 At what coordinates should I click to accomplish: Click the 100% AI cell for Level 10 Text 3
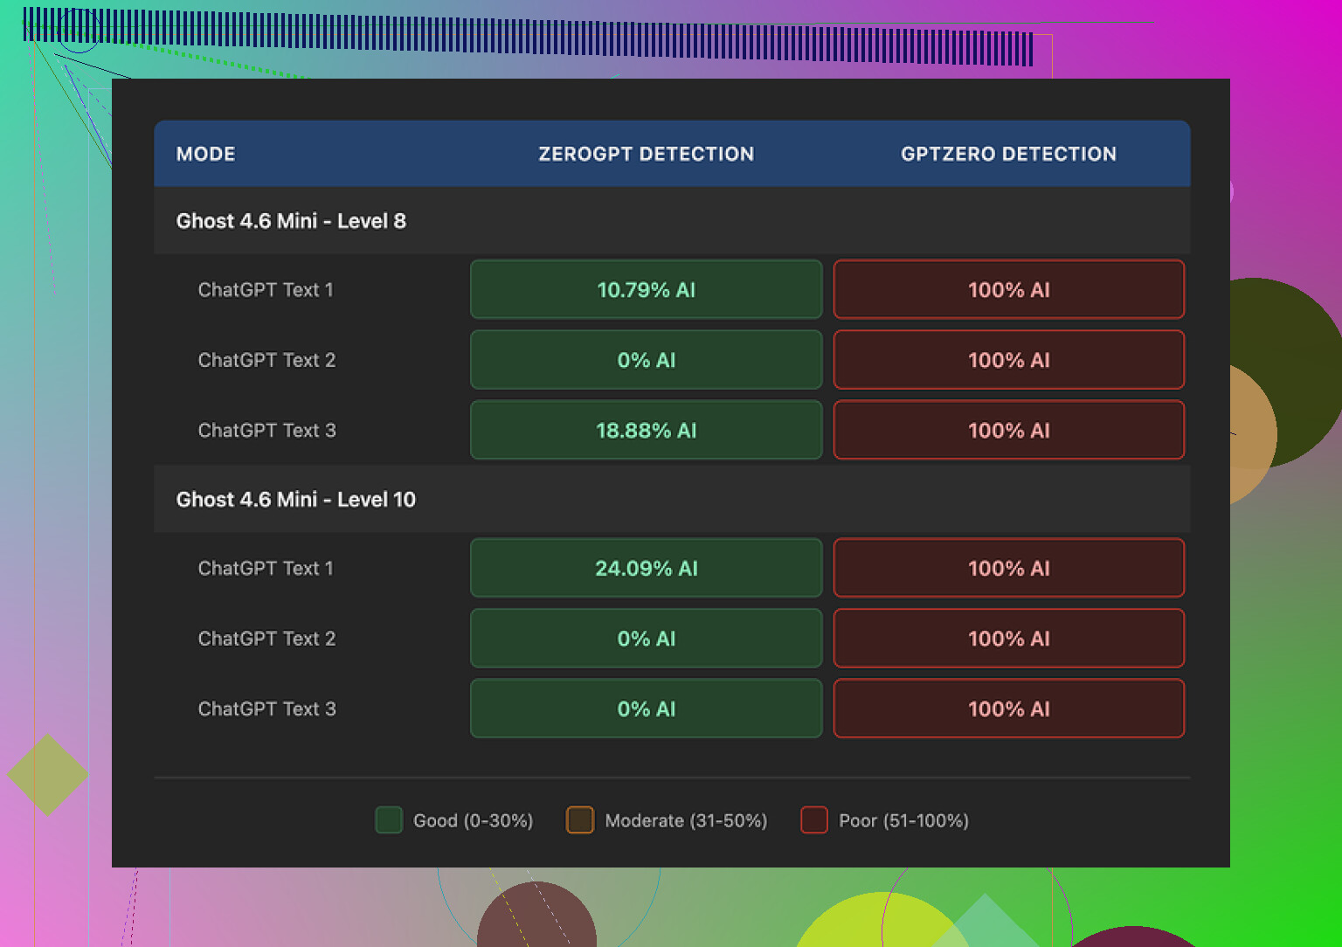click(x=1008, y=709)
